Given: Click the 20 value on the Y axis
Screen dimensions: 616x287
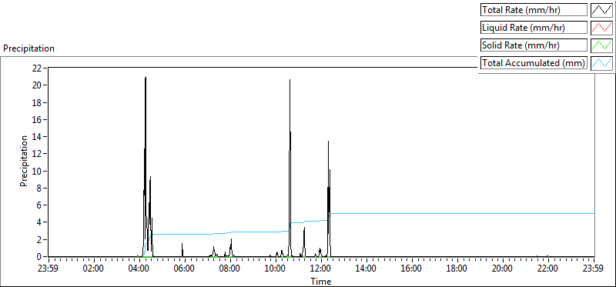Looking at the screenshot, I should coord(37,85).
